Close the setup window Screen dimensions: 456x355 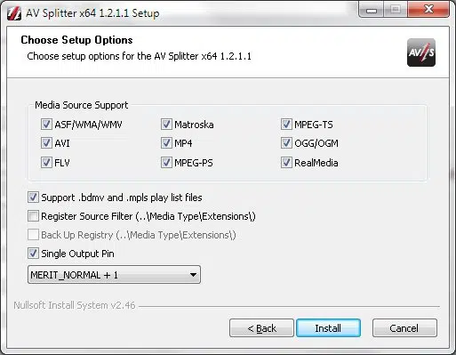click(428, 9)
